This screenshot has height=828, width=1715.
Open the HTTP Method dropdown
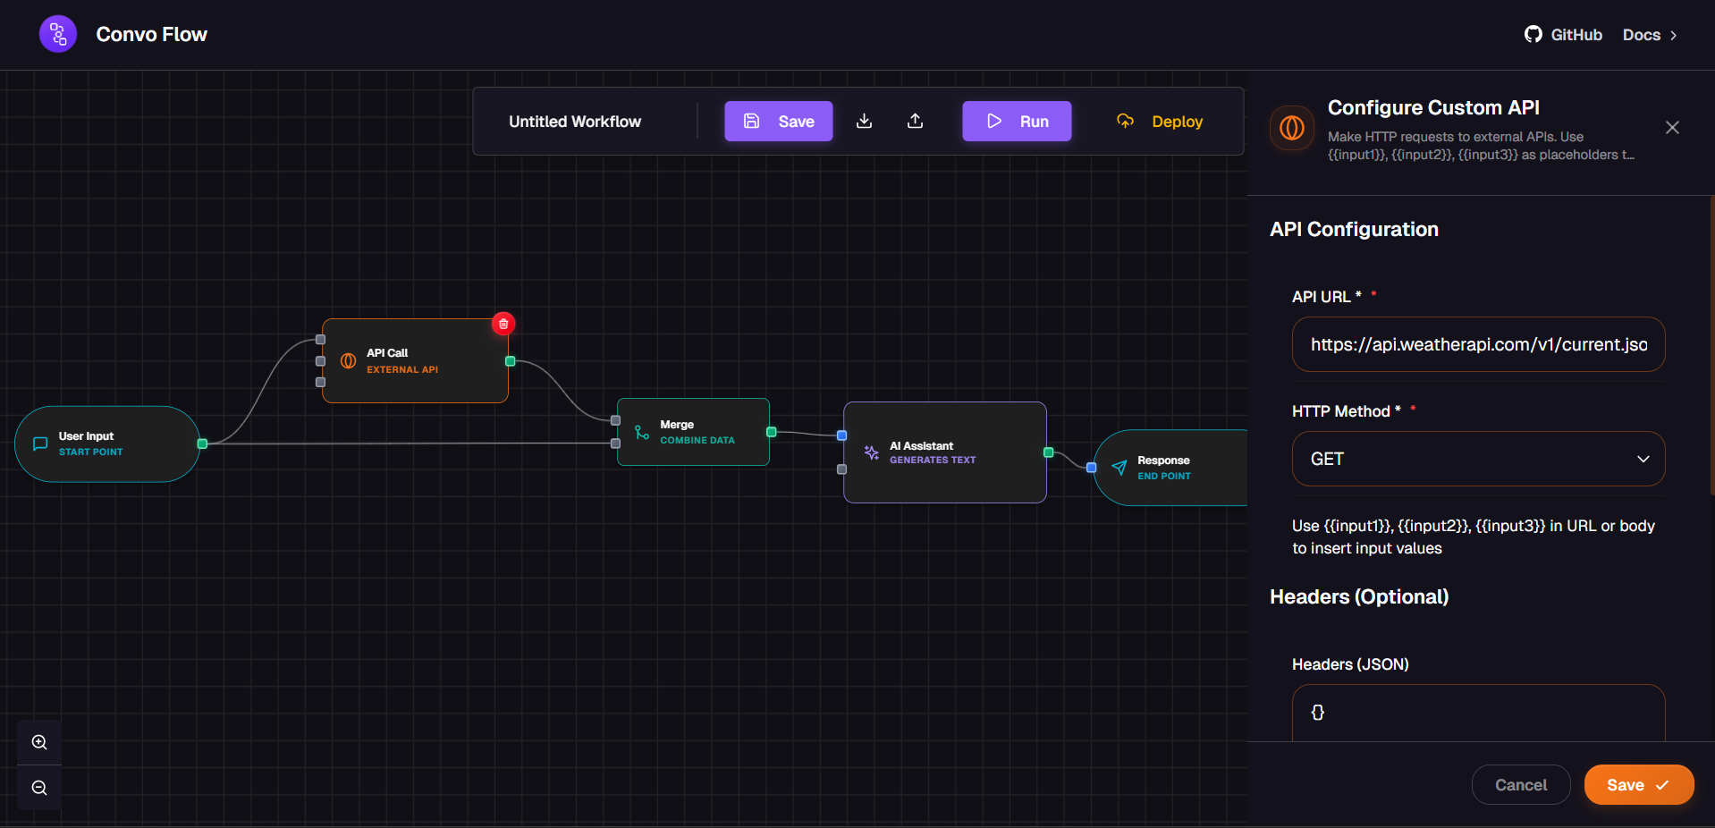pos(1476,459)
